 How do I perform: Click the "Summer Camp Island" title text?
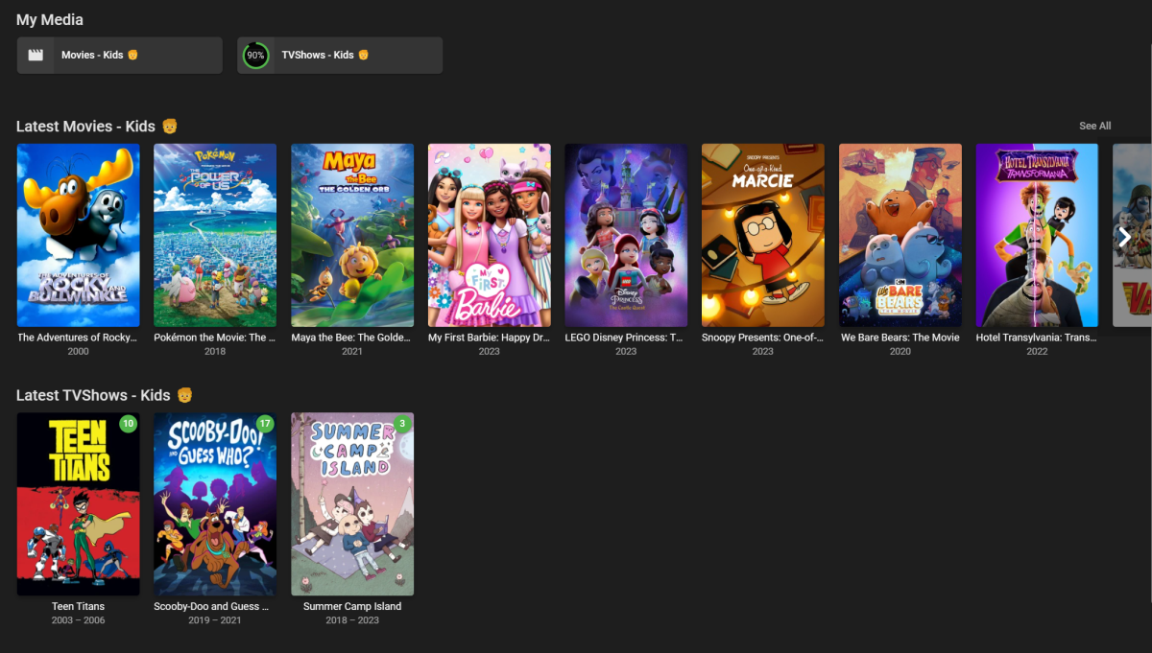point(352,606)
